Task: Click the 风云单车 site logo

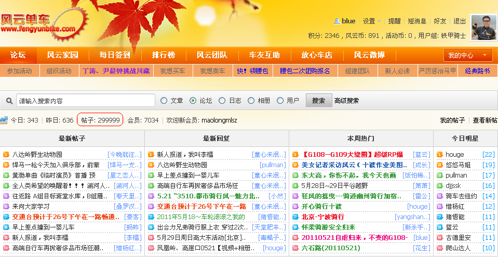Action: pyautogui.click(x=38, y=24)
